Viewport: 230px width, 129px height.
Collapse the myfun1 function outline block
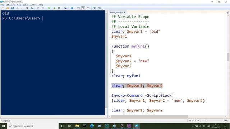click(x=110, y=51)
